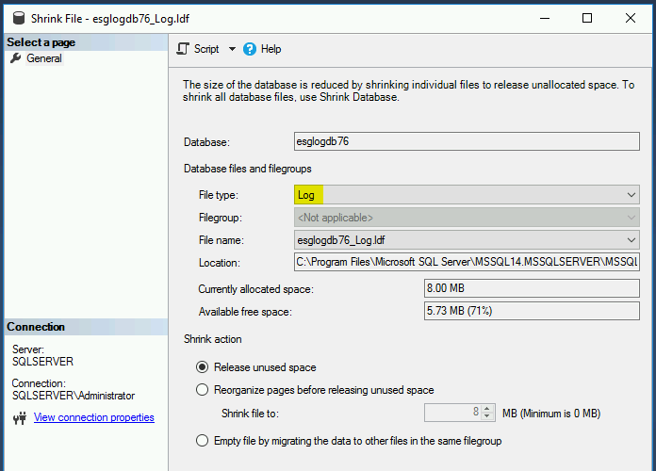Click the connection properties icon
Screen dimensions: 656x471
pos(19,417)
